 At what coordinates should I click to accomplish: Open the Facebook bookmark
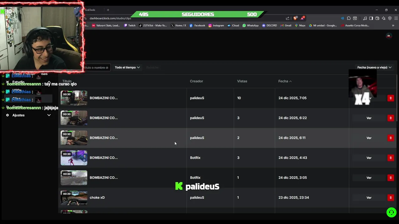coord(197,26)
